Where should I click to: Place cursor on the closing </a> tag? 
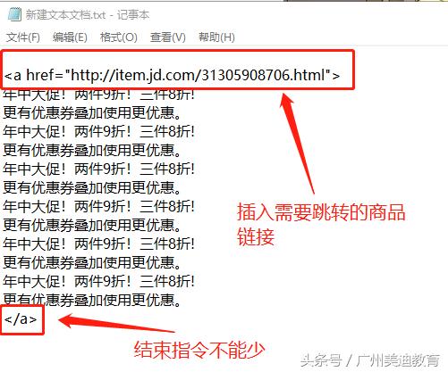click(x=21, y=319)
